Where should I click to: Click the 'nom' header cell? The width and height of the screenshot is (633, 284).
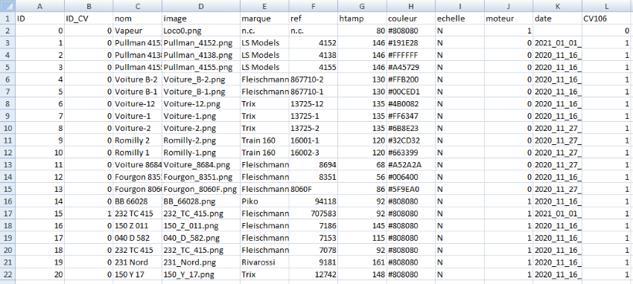(x=138, y=19)
